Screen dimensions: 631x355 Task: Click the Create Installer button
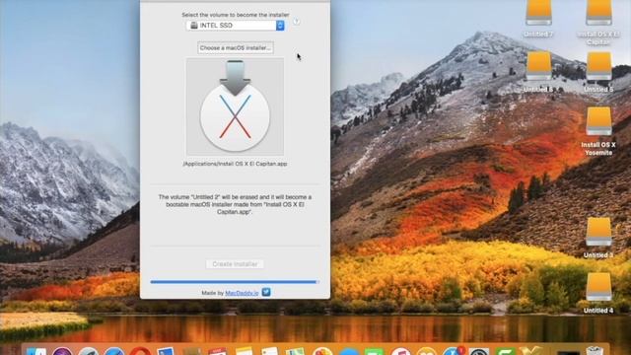(235, 264)
